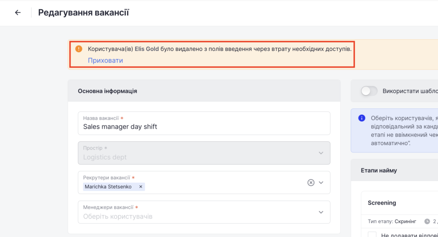Image resolution: width=438 pixels, height=237 pixels.
Task: Click the "Редагування вакансії" page title
Action: pyautogui.click(x=83, y=12)
